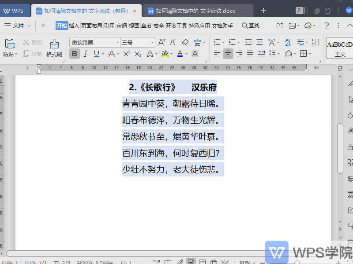Align text right
The image size is (353, 264).
click(x=239, y=54)
